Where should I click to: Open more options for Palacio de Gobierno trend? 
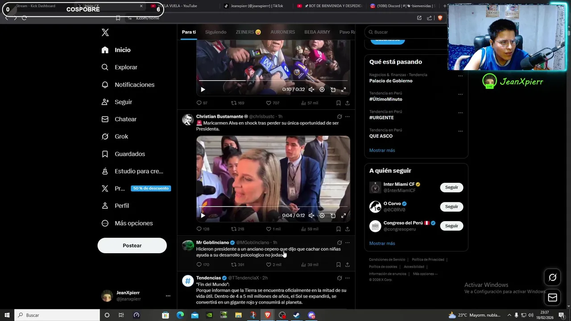[460, 76]
